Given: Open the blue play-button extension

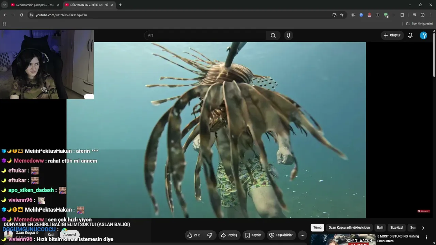Looking at the screenshot, I should click(x=361, y=15).
